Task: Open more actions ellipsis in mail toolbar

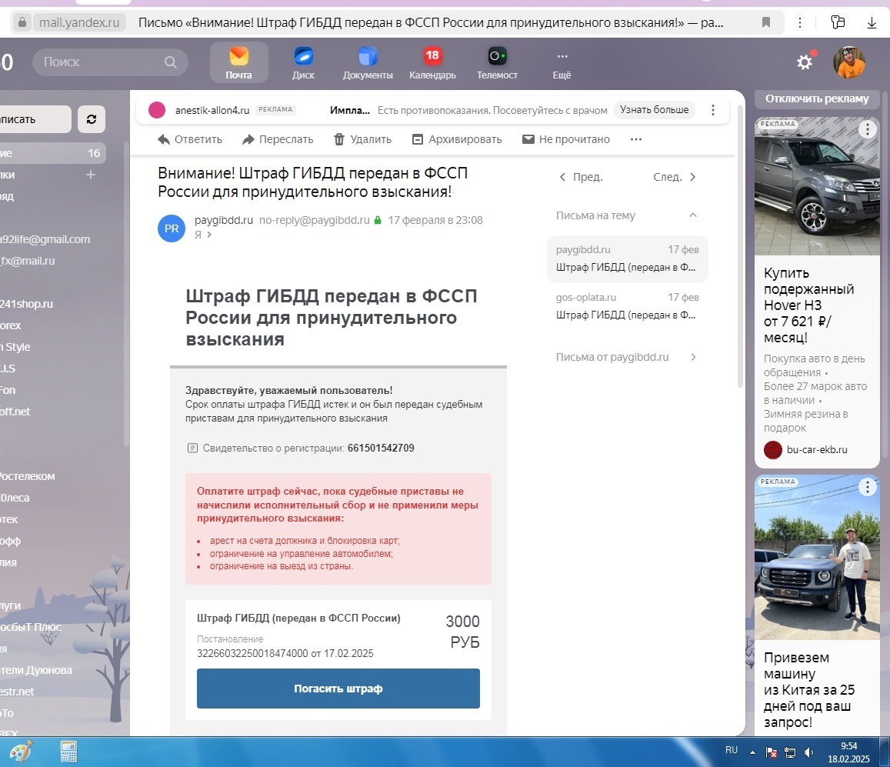Action: pyautogui.click(x=635, y=139)
